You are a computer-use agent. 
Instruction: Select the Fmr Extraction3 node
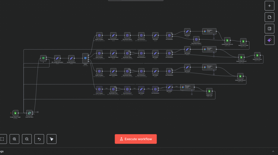[155, 89]
